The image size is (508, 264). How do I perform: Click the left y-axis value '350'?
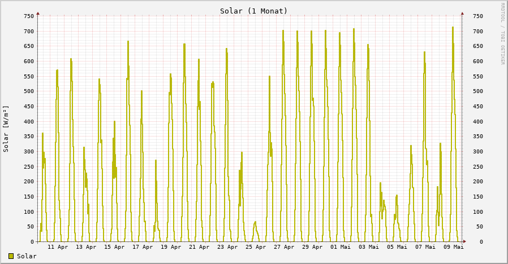pyautogui.click(x=29, y=137)
